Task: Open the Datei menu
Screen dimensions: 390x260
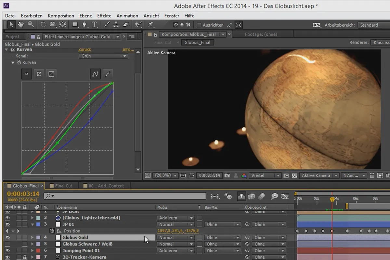Action: pyautogui.click(x=10, y=16)
